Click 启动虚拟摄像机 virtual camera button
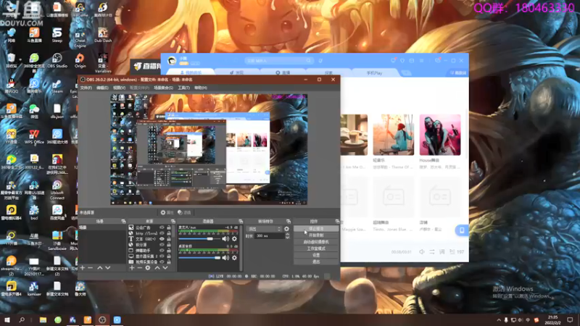 click(x=316, y=242)
